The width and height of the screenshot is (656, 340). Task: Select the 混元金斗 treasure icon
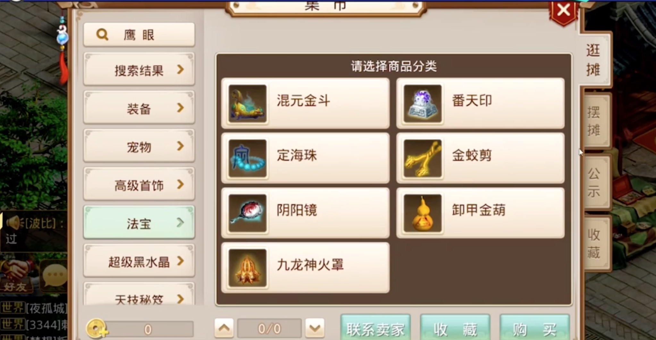click(247, 103)
